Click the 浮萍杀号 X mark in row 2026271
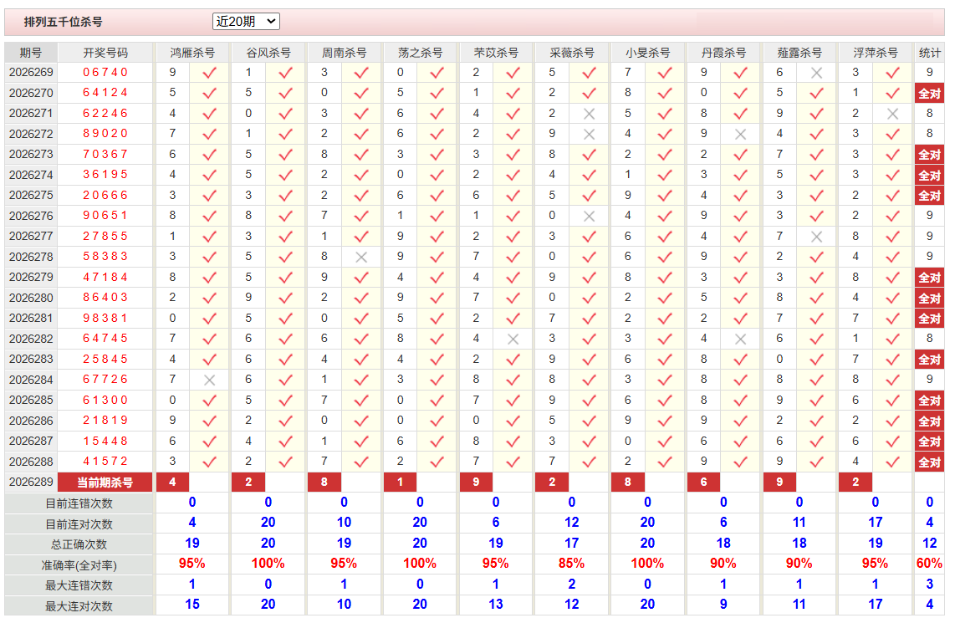Image resolution: width=955 pixels, height=623 pixels. pyautogui.click(x=893, y=114)
